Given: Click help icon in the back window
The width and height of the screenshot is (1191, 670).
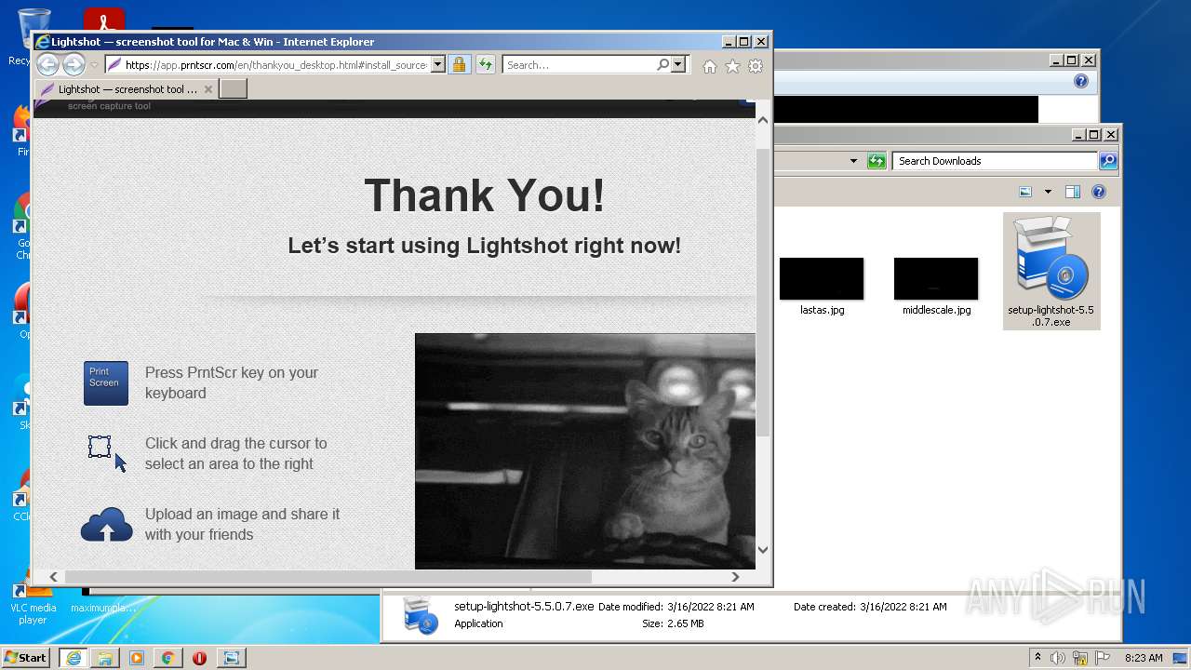Looking at the screenshot, I should pos(1080,81).
